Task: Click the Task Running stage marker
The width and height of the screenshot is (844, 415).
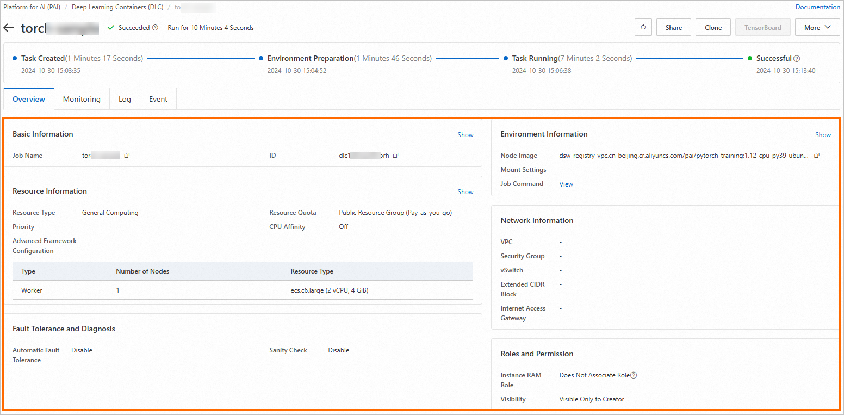Action: point(506,58)
